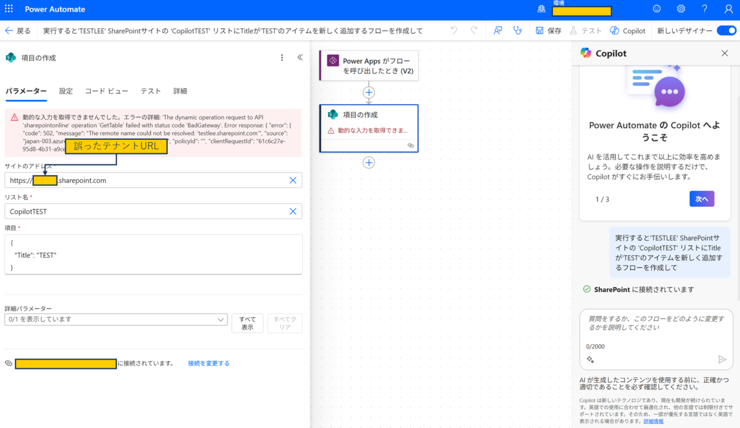The height and width of the screenshot is (428, 740).
Task: Select the 項目の作成 action card
Action: (369, 128)
